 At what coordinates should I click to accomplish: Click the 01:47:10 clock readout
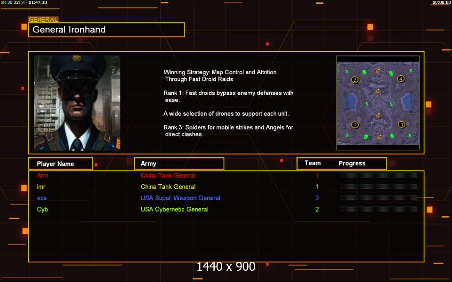click(x=38, y=2)
